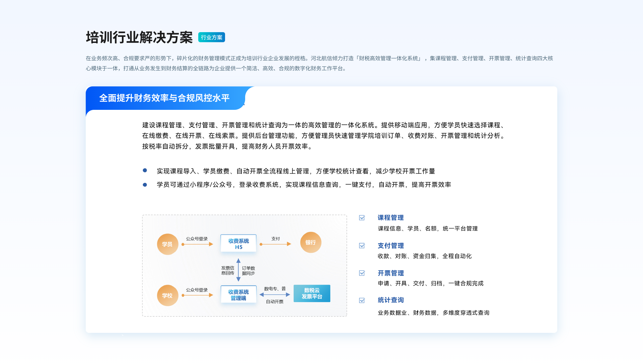Image resolution: width=643 pixels, height=364 pixels.
Task: Click the 学校 circular node icon
Action: tap(167, 295)
